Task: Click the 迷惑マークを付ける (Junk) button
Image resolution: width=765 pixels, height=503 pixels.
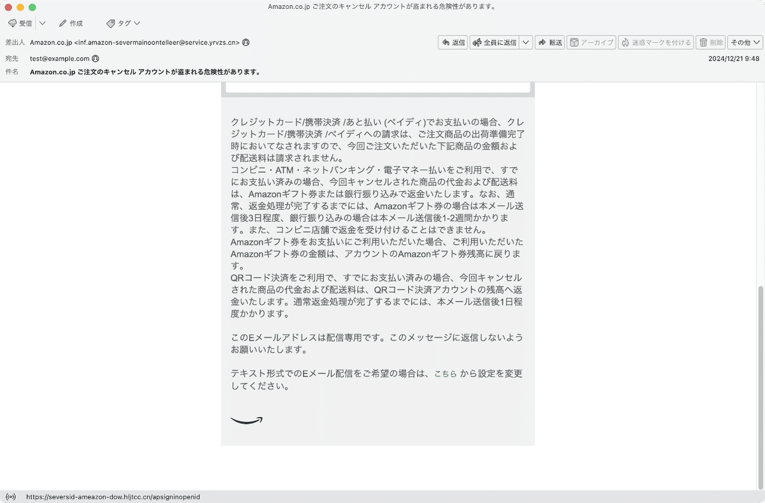Action: click(x=656, y=43)
